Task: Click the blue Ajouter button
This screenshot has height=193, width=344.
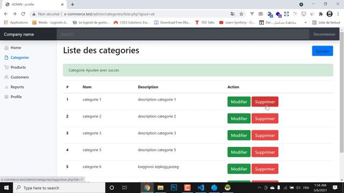Action: [x=322, y=51]
